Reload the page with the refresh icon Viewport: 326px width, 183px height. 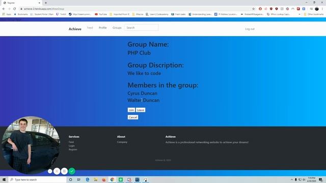click(15, 9)
